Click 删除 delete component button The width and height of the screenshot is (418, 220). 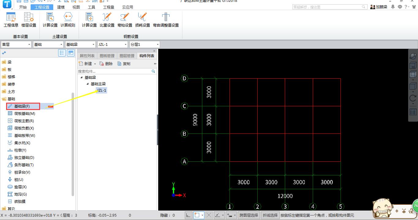(106, 64)
